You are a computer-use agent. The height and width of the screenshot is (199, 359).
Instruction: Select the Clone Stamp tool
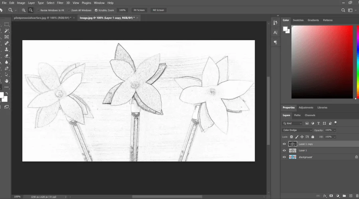point(7,49)
